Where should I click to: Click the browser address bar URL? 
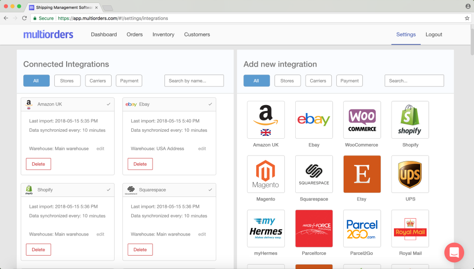(x=113, y=18)
